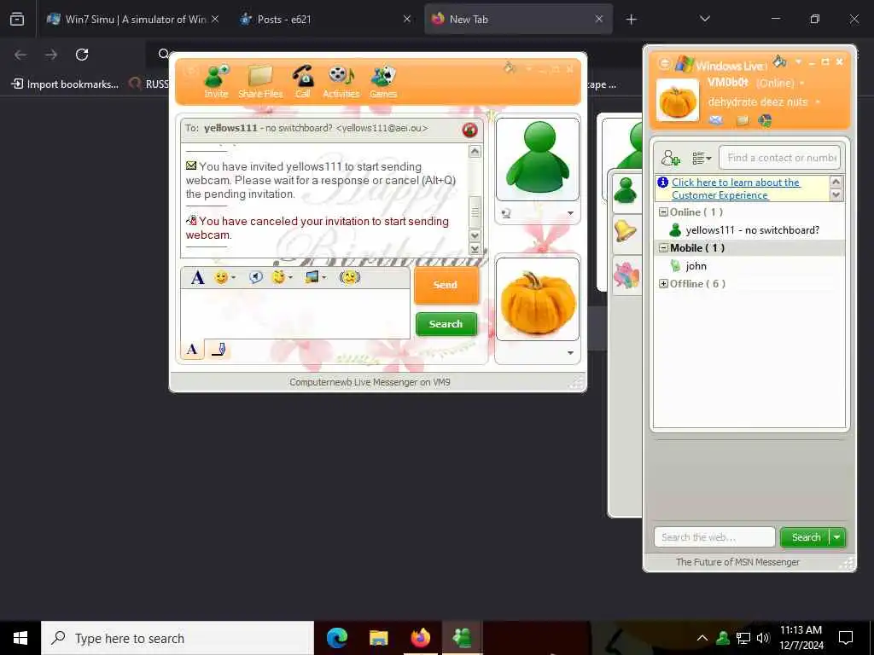Open the background picture picker icon

point(312,277)
